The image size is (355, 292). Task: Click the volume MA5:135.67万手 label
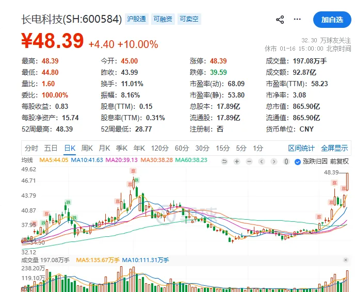click(98, 260)
